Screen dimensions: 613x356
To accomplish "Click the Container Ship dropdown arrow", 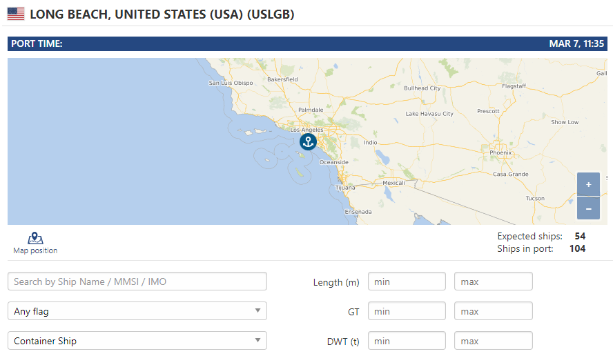I will 257,340.
